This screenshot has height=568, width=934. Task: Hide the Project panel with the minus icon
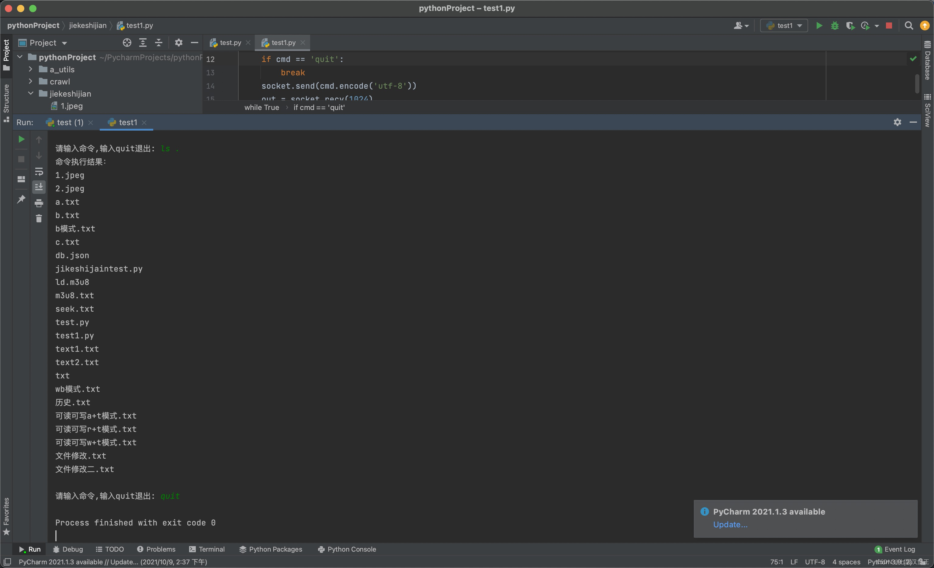195,43
